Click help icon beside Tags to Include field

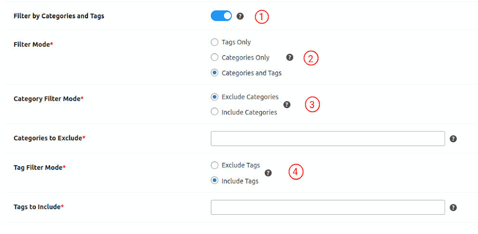click(453, 208)
